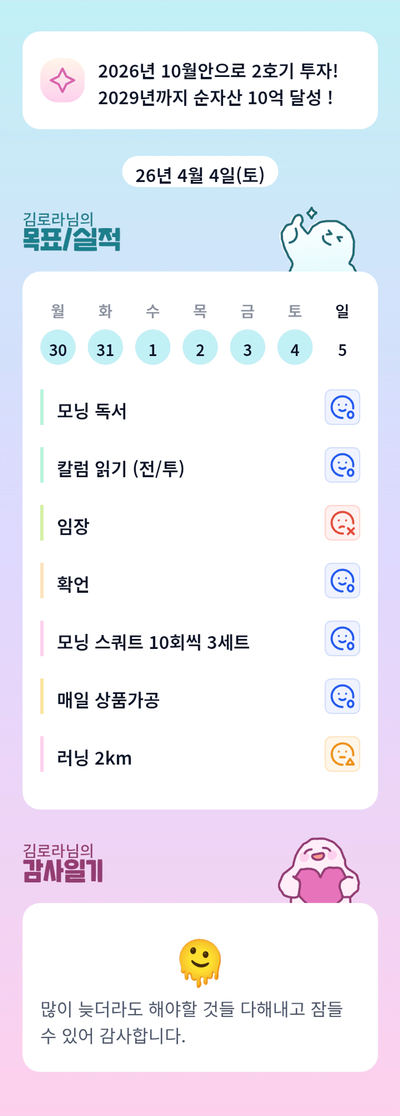
Task: Click the melting face emoji
Action: click(200, 963)
